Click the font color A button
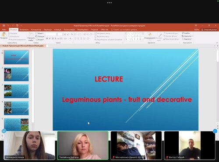The image size is (219, 162). point(71,39)
